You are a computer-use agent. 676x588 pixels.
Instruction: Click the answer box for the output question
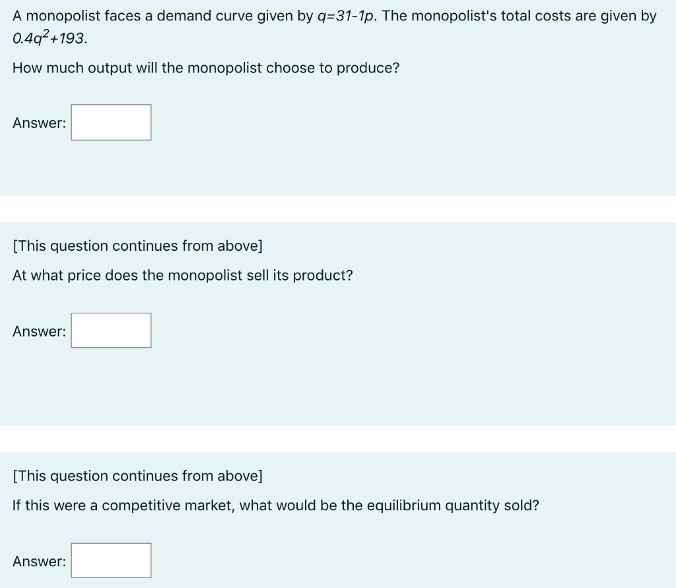pos(110,122)
